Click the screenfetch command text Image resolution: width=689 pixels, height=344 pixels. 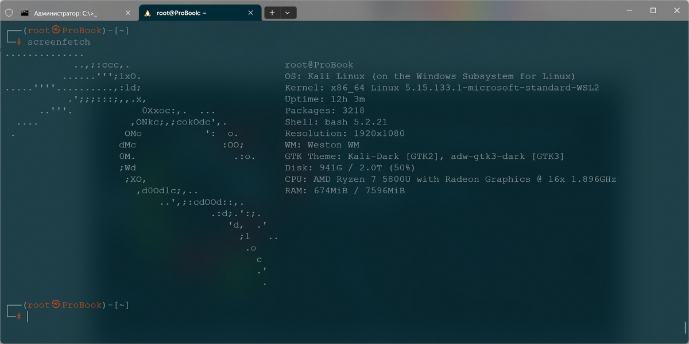pyautogui.click(x=59, y=42)
